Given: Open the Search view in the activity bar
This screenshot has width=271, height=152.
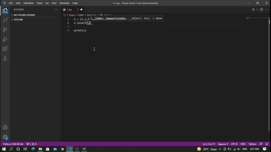Looking at the screenshot, I should click(5, 20).
